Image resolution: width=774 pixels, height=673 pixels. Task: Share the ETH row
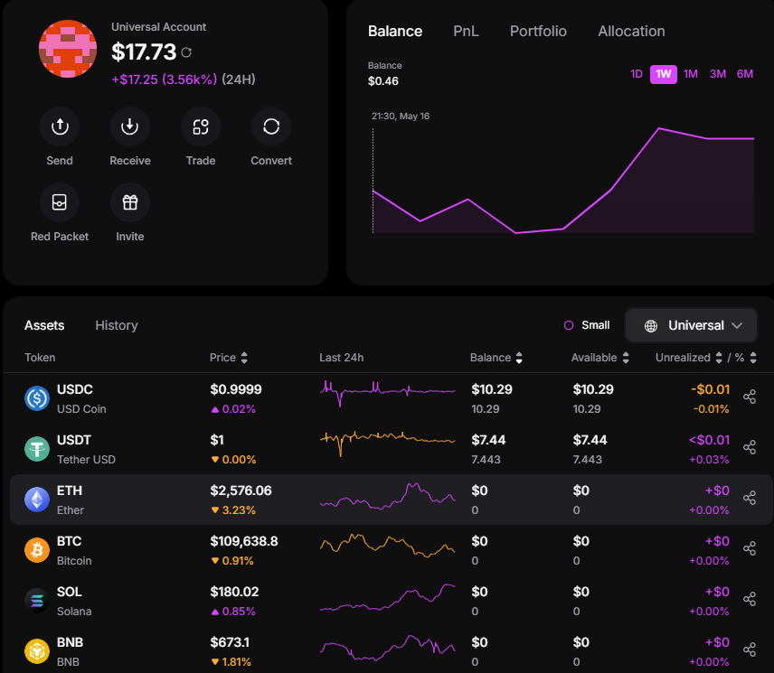(x=750, y=498)
